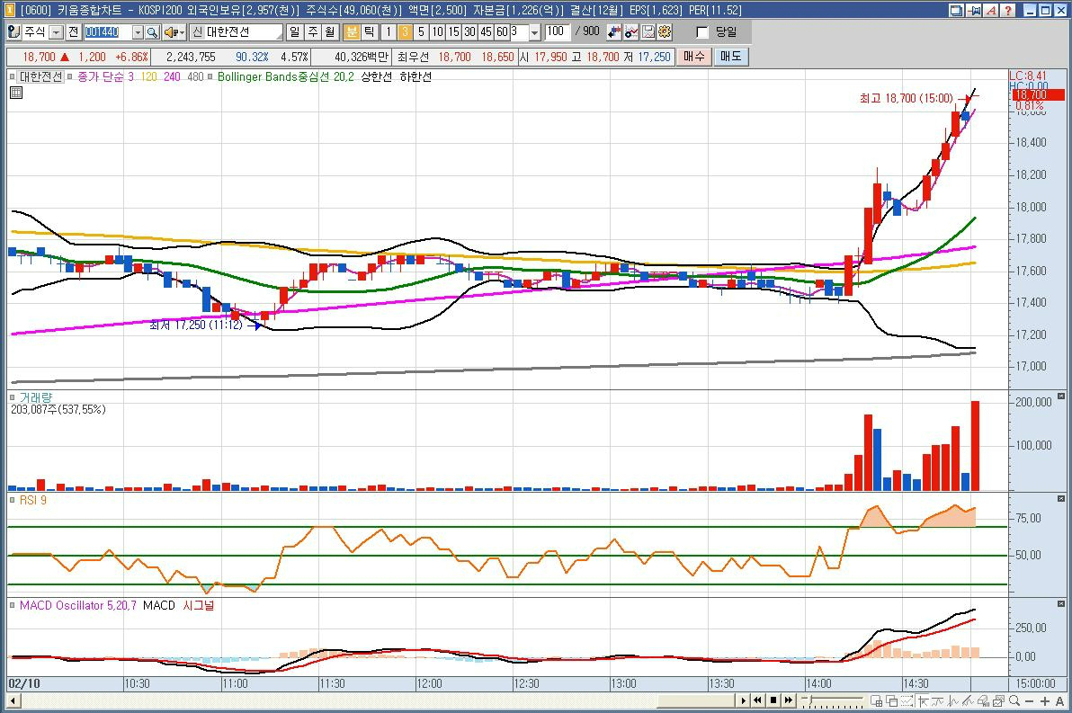Click the 종가 단순 moving average legend
1072x713 pixels.
tap(101, 76)
